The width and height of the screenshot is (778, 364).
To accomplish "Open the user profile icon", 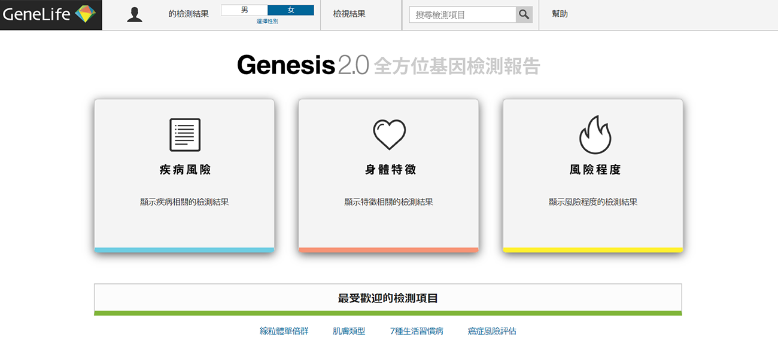I will [x=135, y=14].
